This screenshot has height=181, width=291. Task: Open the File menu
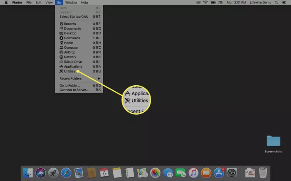[29, 3]
